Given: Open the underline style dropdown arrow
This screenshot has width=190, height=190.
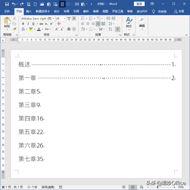Looking at the screenshot, I should (37, 24).
